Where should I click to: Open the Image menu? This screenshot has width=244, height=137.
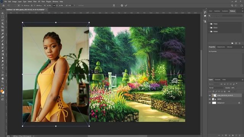14,2
